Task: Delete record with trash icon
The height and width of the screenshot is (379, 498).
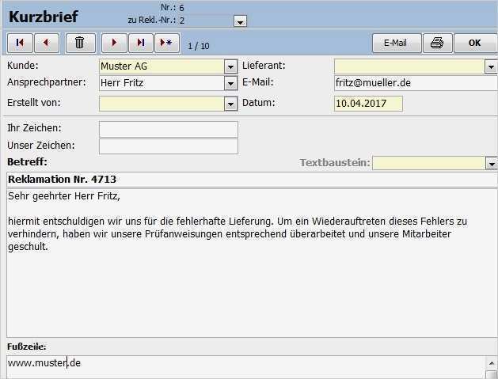Action: 80,43
